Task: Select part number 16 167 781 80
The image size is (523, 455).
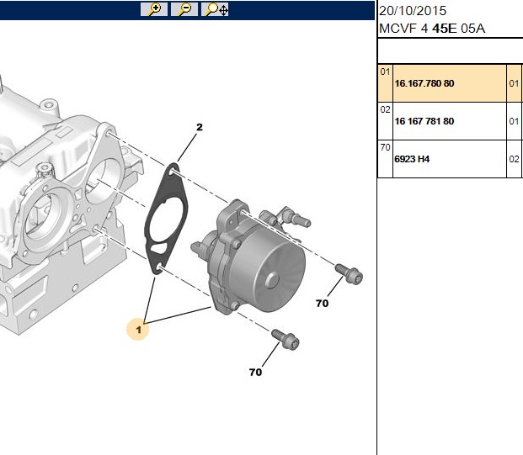Action: 424,121
